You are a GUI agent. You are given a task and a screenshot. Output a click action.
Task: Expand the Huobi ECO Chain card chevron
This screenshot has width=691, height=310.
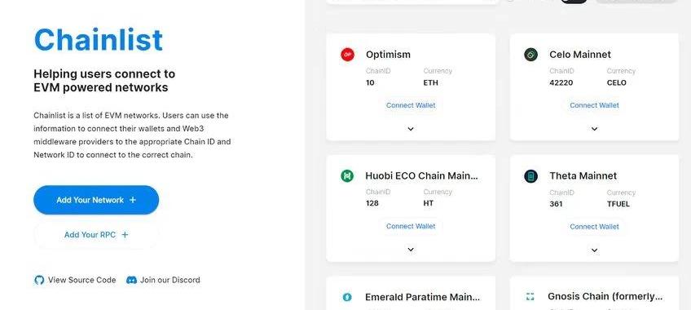[411, 250]
